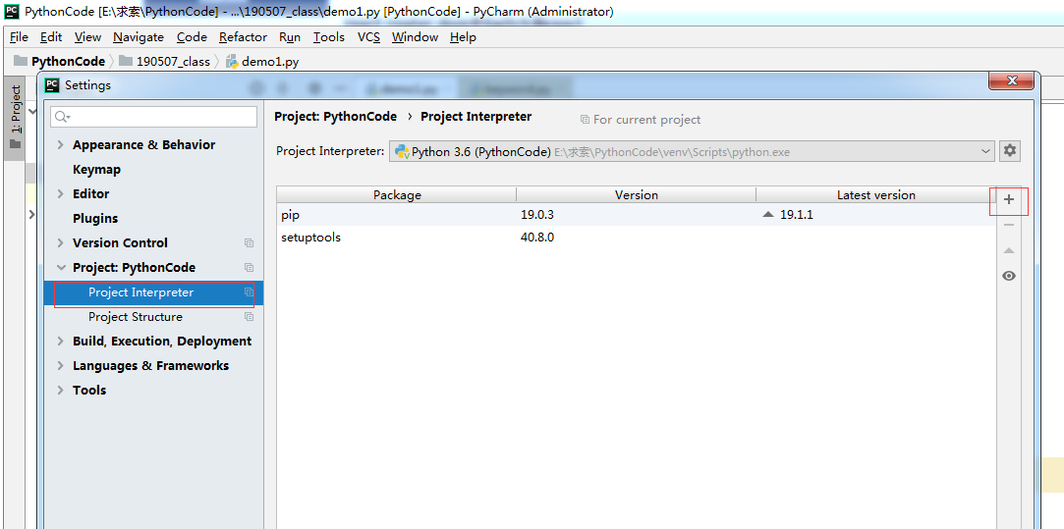Collapse the Project: PythonCode section
Viewport: 1064px width, 529px height.
[60, 268]
